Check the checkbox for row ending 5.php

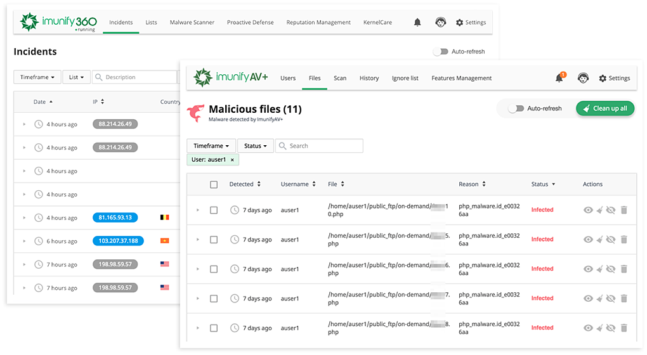pos(214,240)
